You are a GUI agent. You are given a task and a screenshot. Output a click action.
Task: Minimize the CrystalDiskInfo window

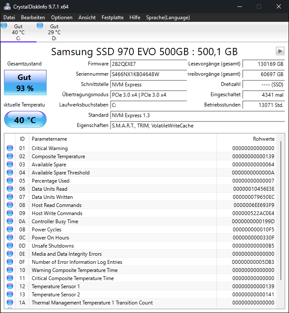240,6
